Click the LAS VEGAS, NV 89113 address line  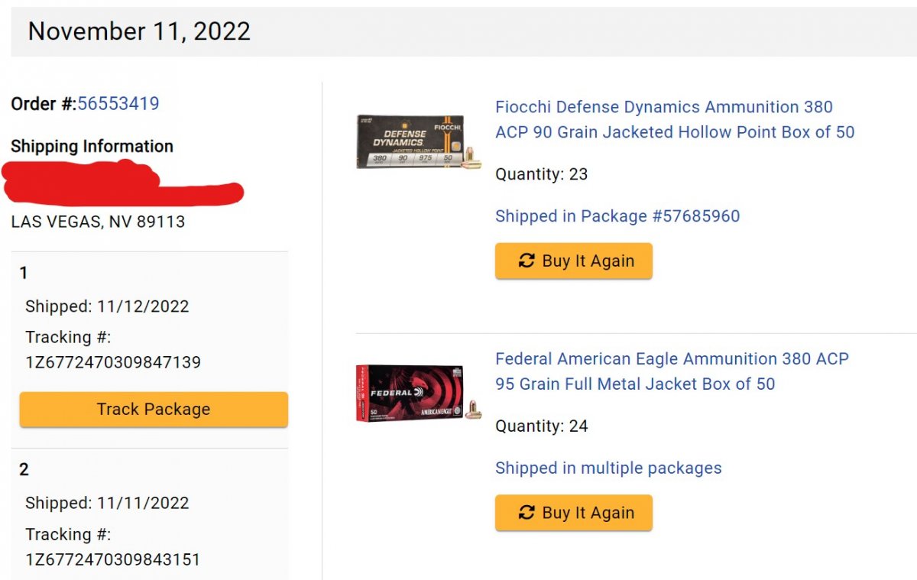point(98,222)
